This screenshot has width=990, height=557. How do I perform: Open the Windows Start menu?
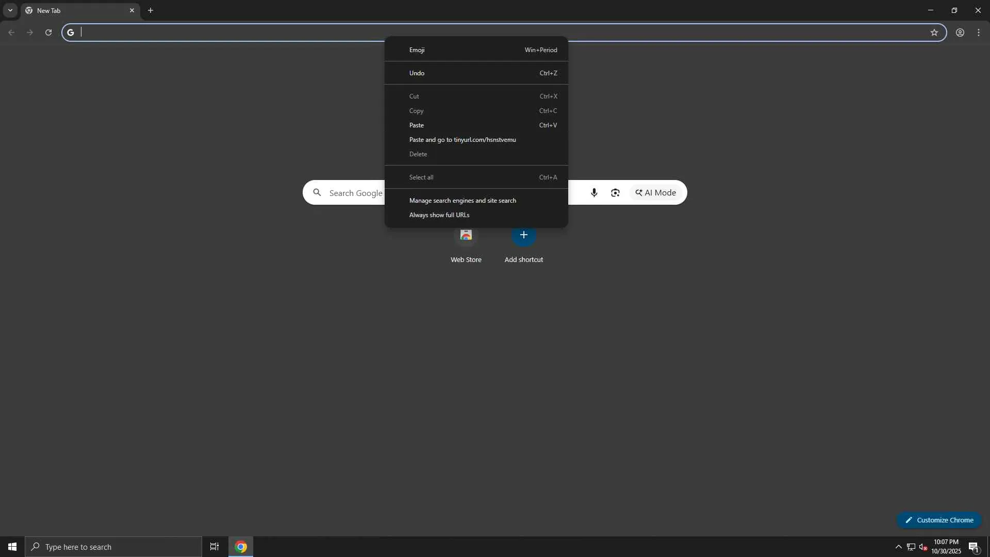coord(12,547)
